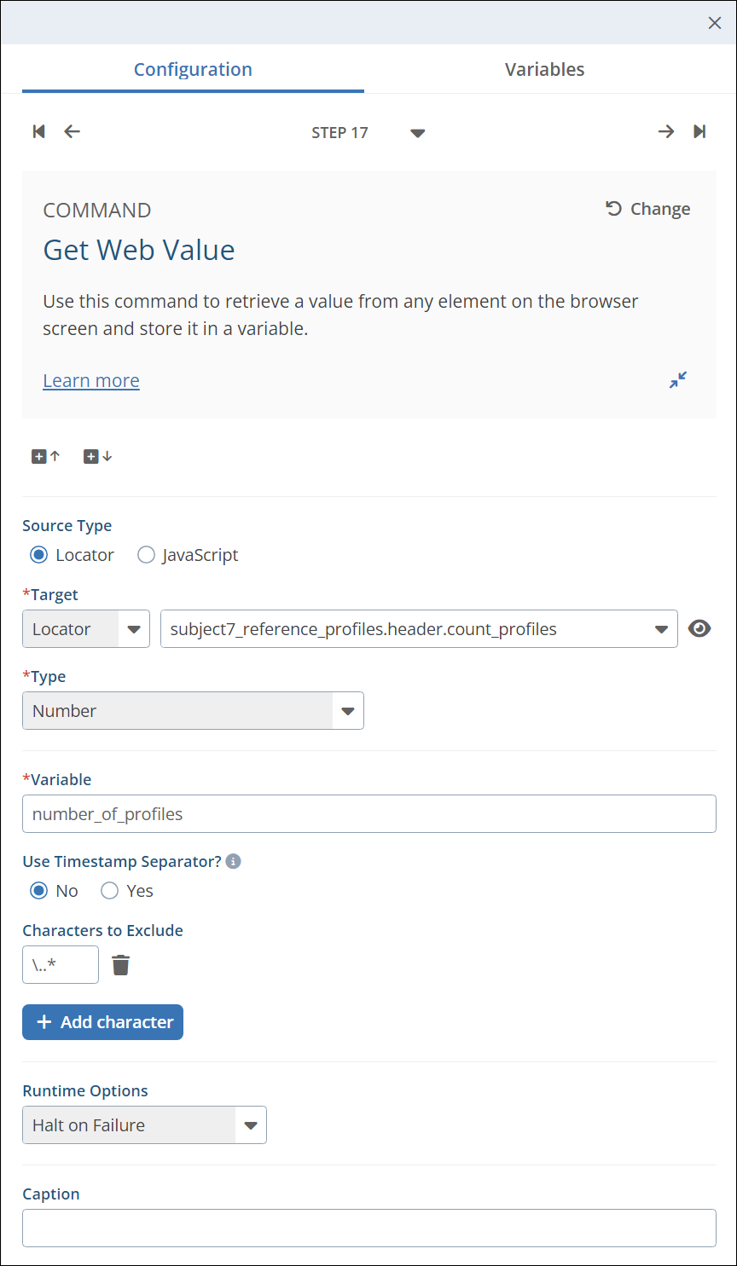This screenshot has height=1266, width=737.
Task: Click the info icon beside Timestamp Separator
Action: click(234, 861)
